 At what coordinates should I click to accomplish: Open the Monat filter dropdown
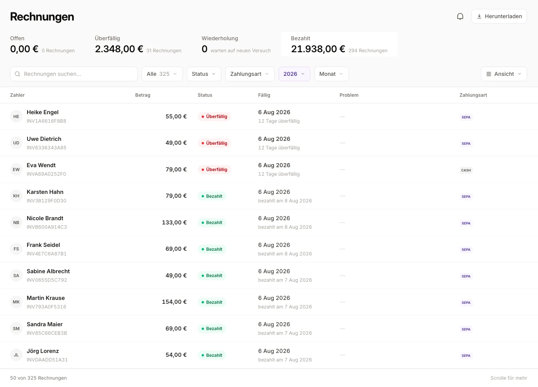click(331, 74)
